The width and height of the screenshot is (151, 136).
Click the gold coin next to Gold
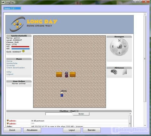23,51
